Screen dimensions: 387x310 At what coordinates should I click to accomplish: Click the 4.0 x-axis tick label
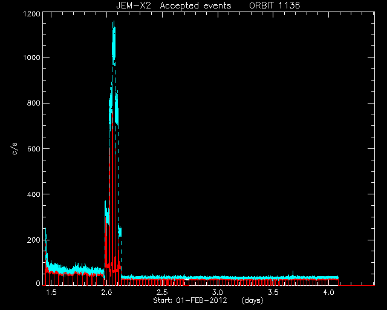coord(328,292)
